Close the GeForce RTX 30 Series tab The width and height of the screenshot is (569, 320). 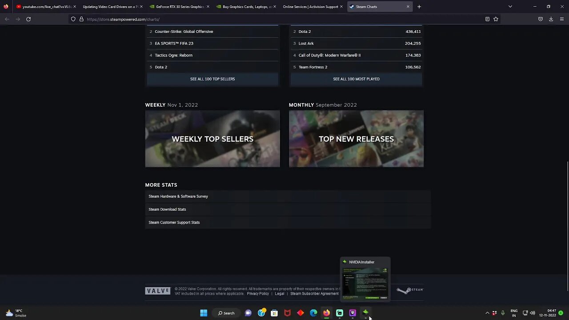coord(208,7)
